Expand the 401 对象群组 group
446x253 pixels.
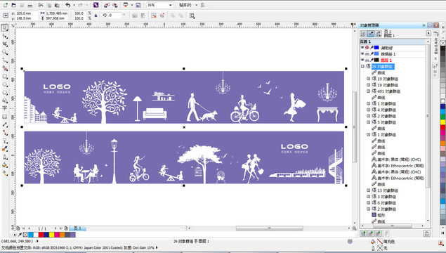(368, 91)
